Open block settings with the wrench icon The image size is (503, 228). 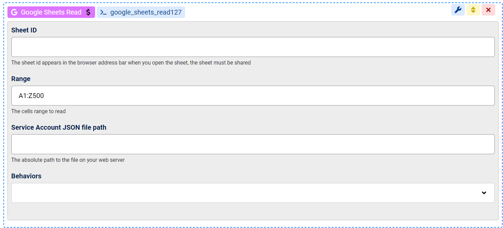point(458,10)
